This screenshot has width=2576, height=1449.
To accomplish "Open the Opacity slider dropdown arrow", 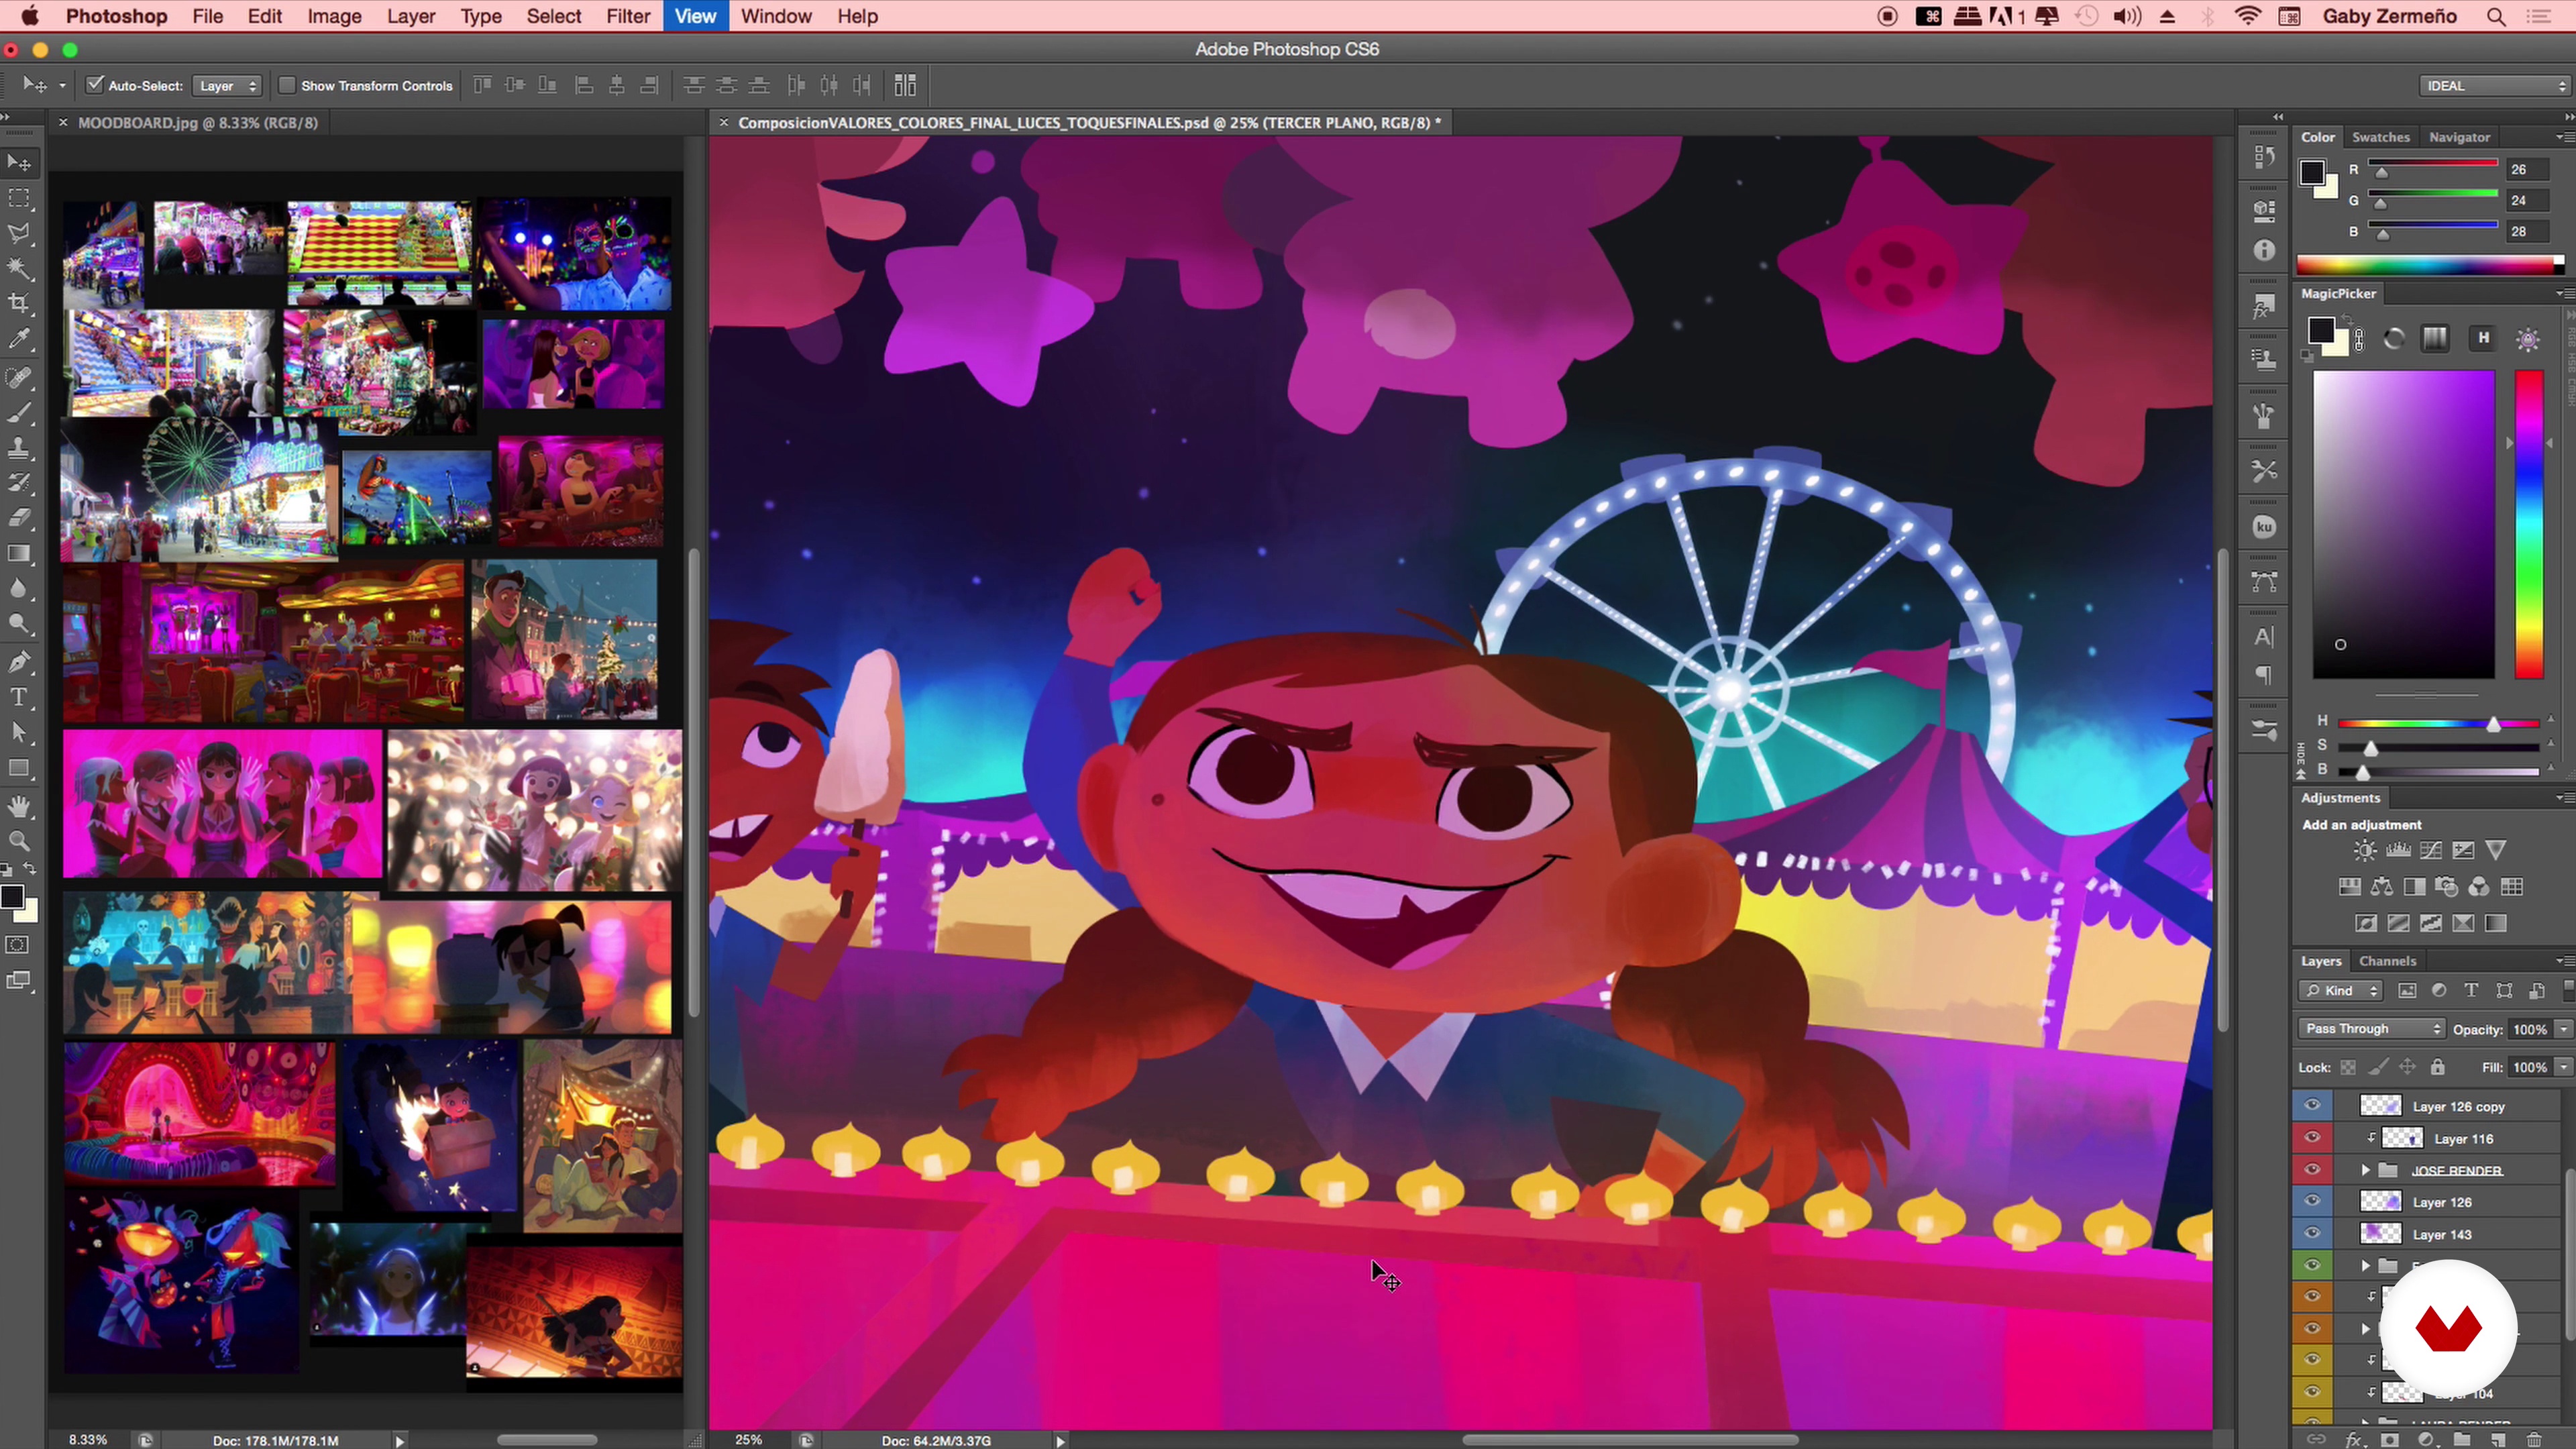I will pyautogui.click(x=2564, y=1029).
